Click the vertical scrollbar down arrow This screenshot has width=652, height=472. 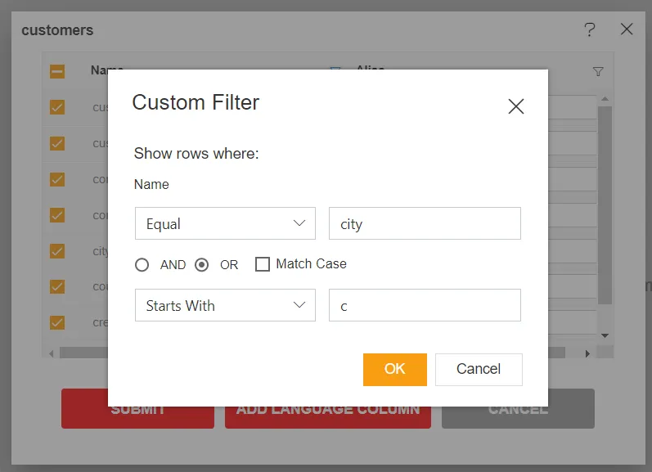click(605, 335)
